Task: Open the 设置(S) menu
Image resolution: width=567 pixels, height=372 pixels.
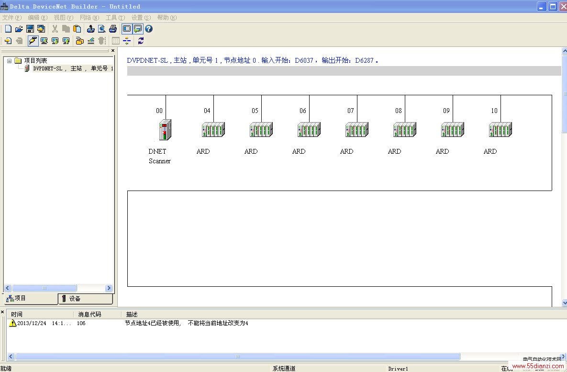Action: click(x=141, y=17)
